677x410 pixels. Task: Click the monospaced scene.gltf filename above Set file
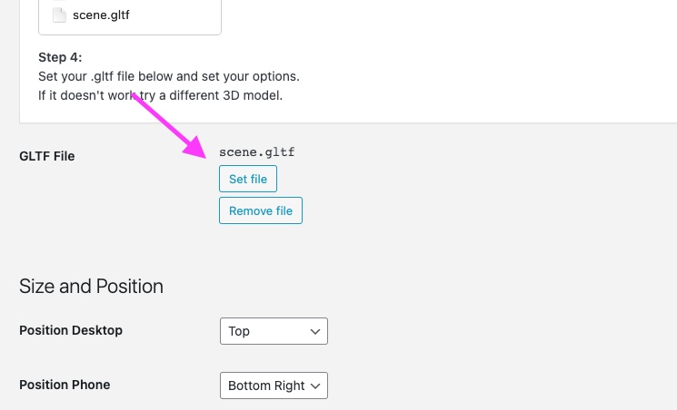257,152
